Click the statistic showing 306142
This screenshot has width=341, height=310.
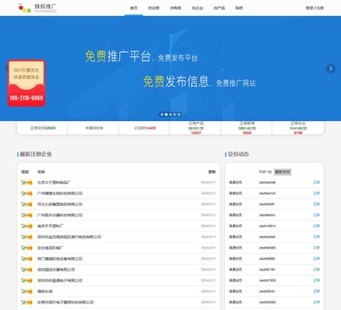coord(247,128)
